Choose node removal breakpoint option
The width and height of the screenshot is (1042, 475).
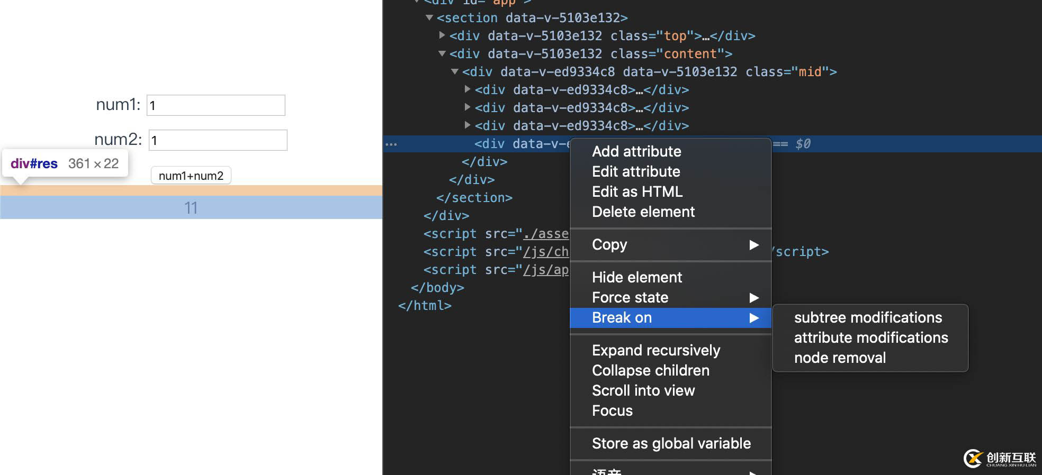[x=840, y=358]
